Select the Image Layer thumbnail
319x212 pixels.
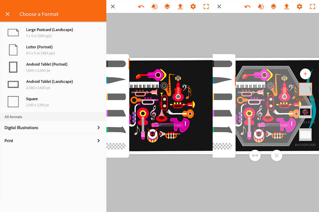point(305,112)
